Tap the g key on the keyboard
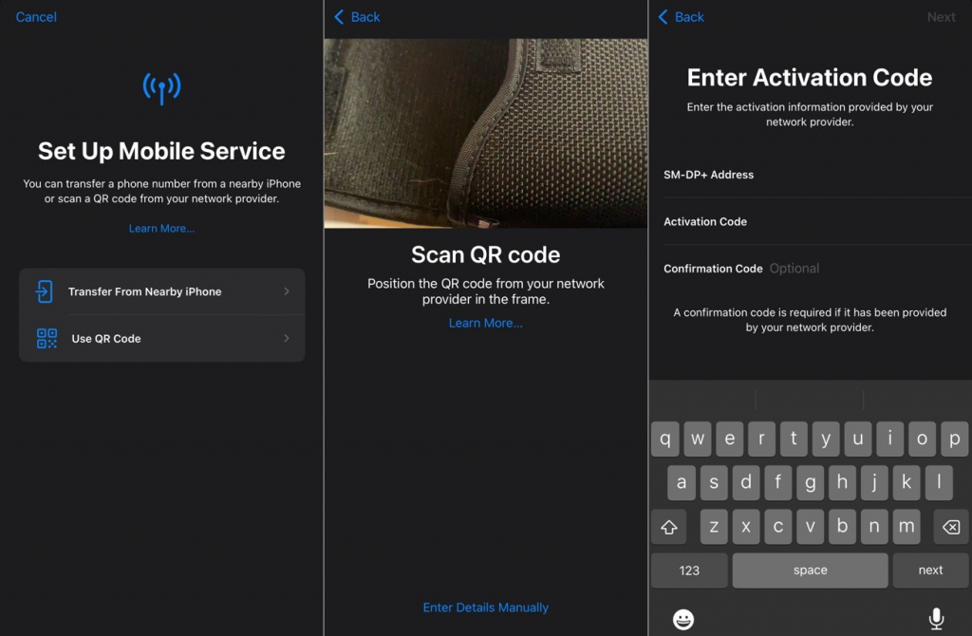This screenshot has width=972, height=636. pos(811,482)
